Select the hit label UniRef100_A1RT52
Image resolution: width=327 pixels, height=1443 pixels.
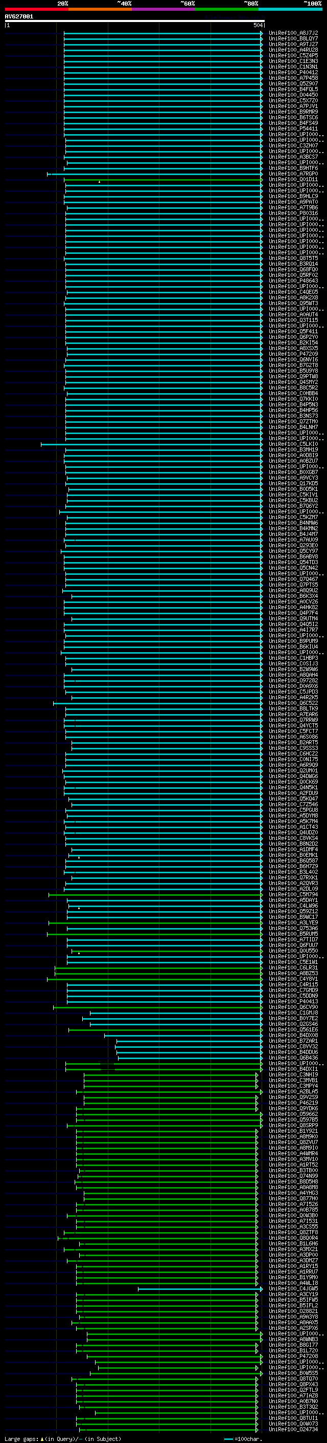click(293, 1165)
